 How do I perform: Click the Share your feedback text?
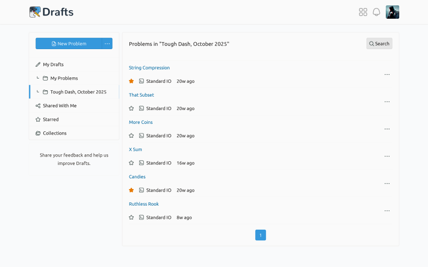coord(74,159)
